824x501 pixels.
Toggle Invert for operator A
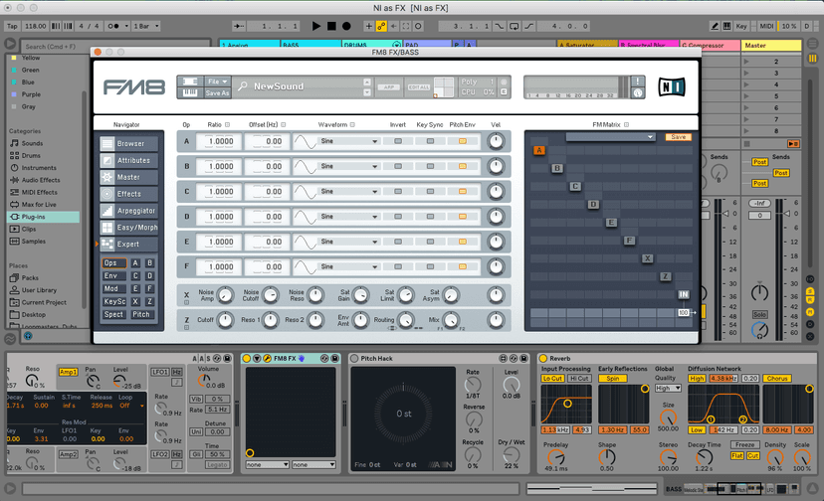[398, 141]
